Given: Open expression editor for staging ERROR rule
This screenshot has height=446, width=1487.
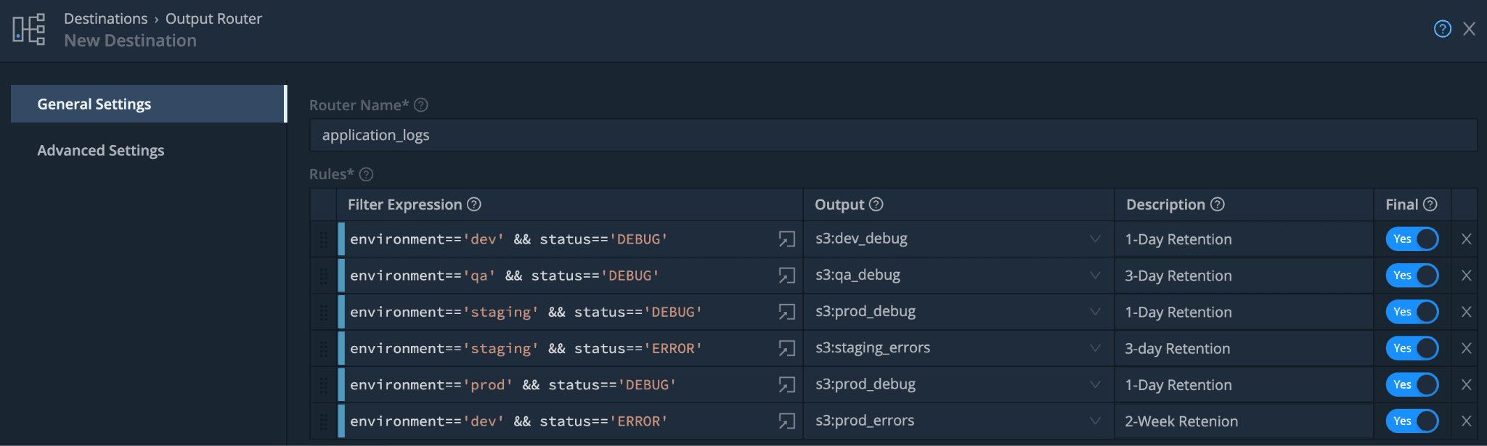Looking at the screenshot, I should click(786, 349).
